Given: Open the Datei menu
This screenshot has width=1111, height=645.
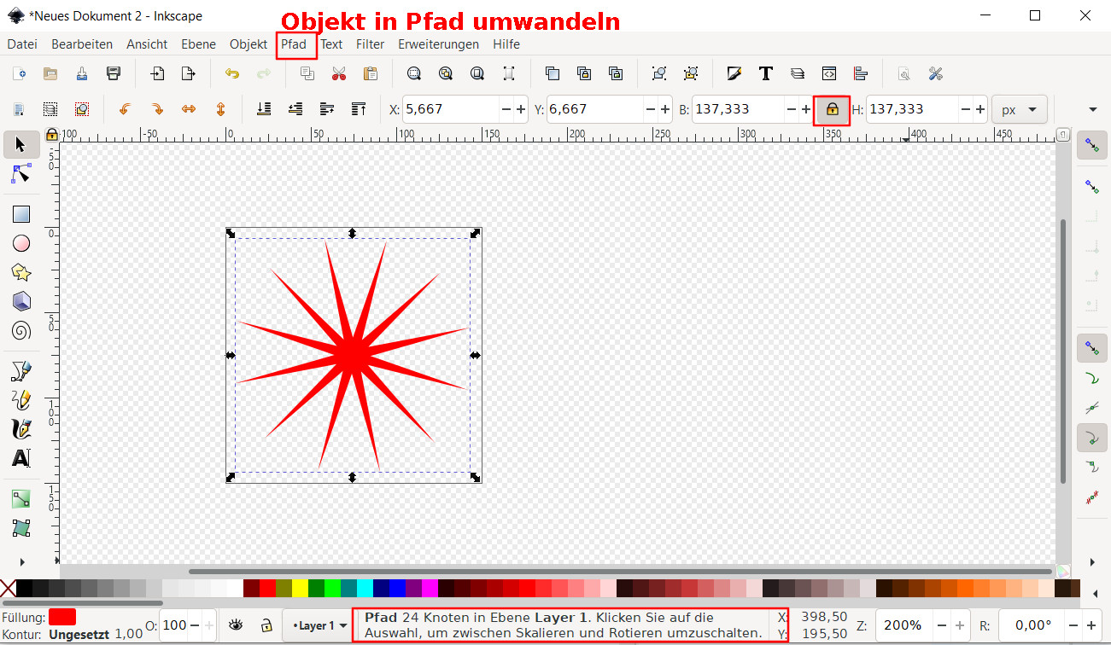Looking at the screenshot, I should click(x=22, y=44).
